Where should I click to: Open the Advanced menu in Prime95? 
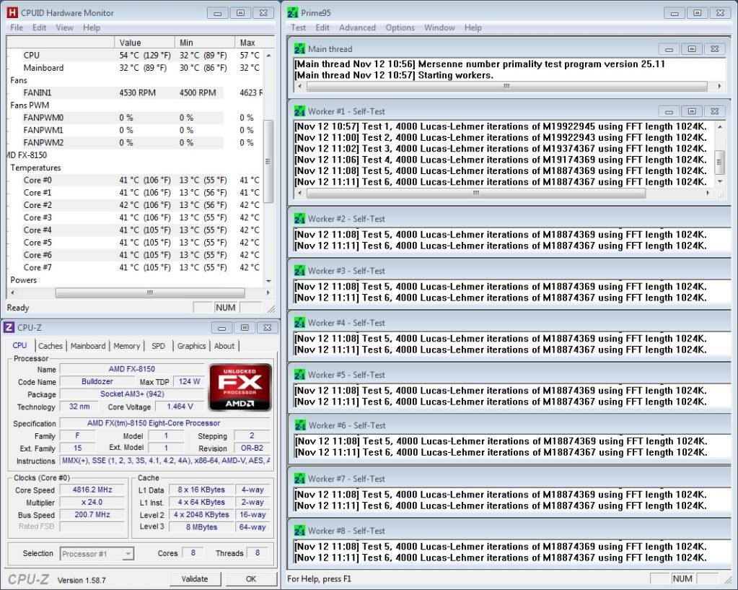pos(357,27)
